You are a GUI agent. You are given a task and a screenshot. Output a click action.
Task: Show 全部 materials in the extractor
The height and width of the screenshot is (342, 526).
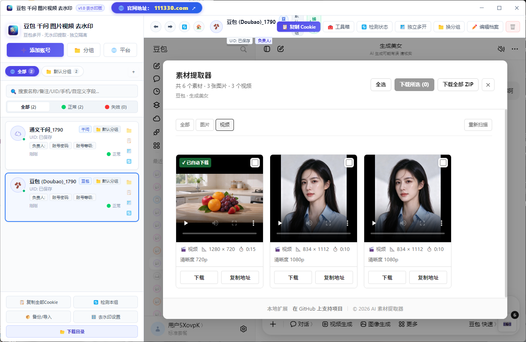click(x=185, y=125)
